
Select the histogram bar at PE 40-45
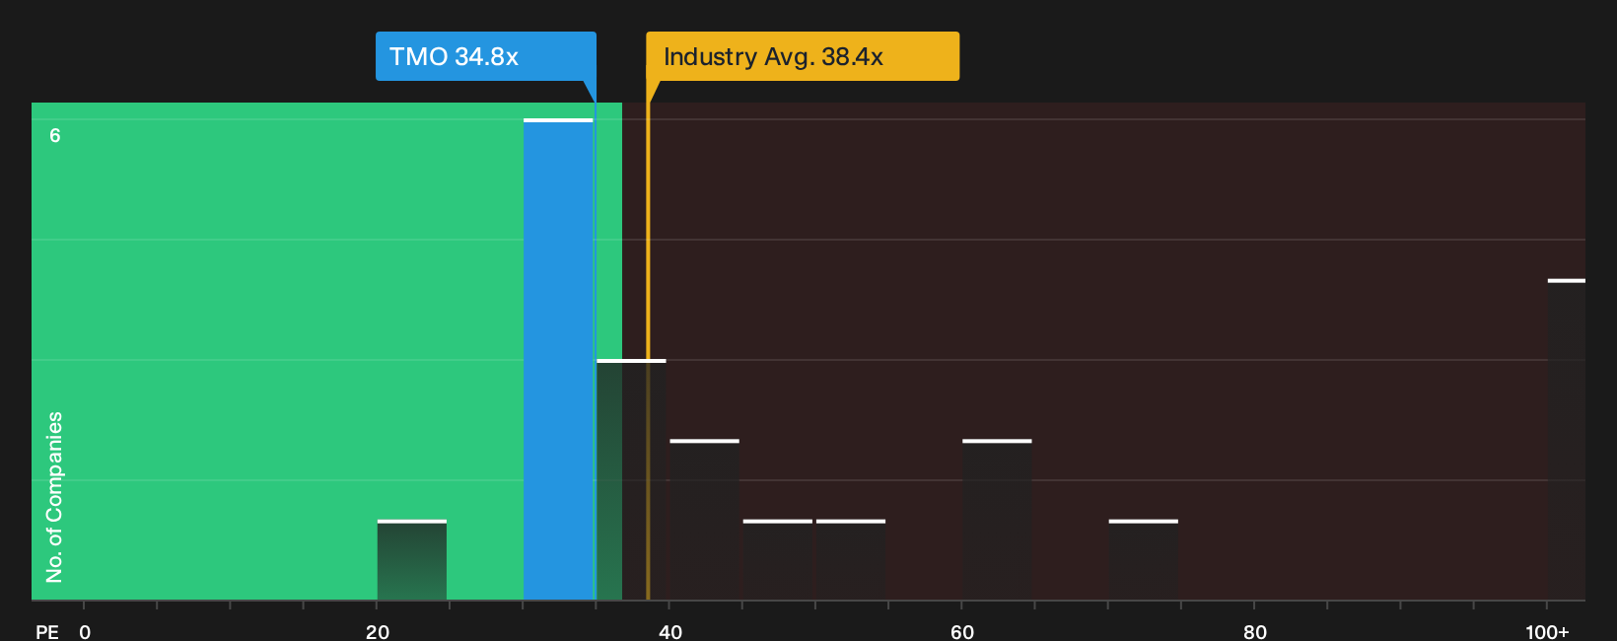(x=704, y=520)
